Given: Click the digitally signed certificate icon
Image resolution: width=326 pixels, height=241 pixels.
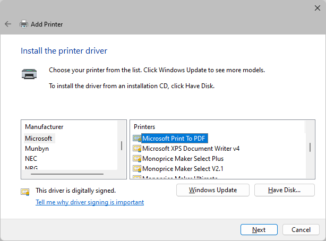Looking at the screenshot, I should (x=25, y=192).
